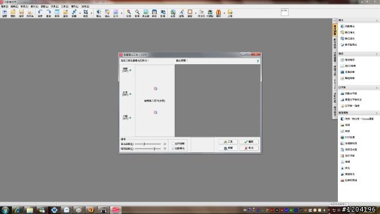Screen dimensions: 380x214
Task: Load the underexposed (-1EV) photo slot
Action: pos(127,118)
